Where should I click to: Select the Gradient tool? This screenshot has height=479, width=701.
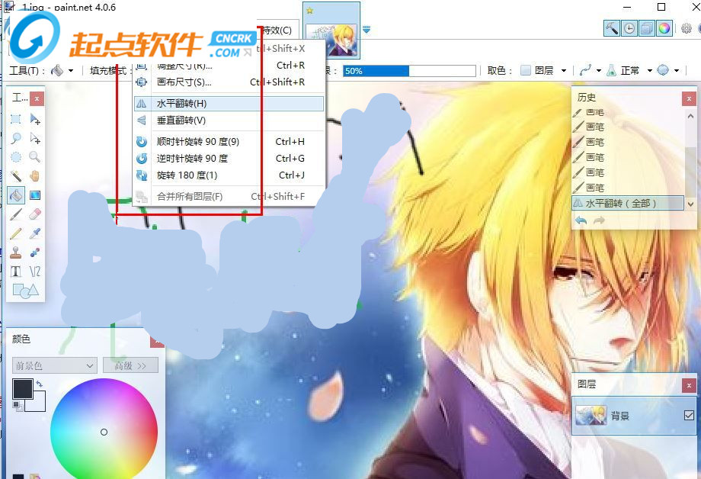[35, 195]
